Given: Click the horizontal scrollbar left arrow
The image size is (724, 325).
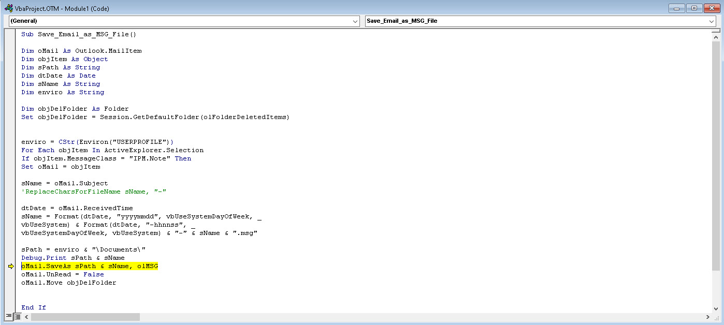Looking at the screenshot, I should tap(26, 317).
